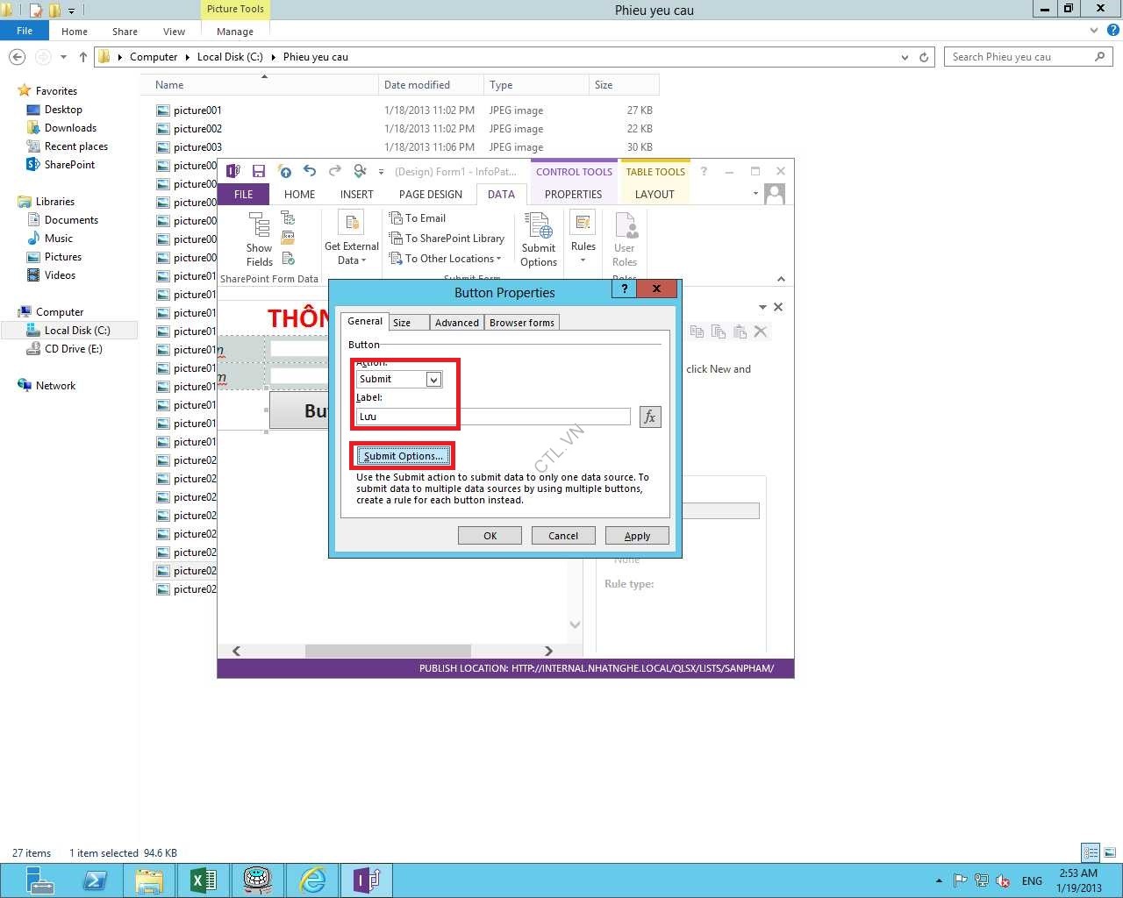
Task: Open the Action dropdown showing Submit
Action: (x=433, y=379)
